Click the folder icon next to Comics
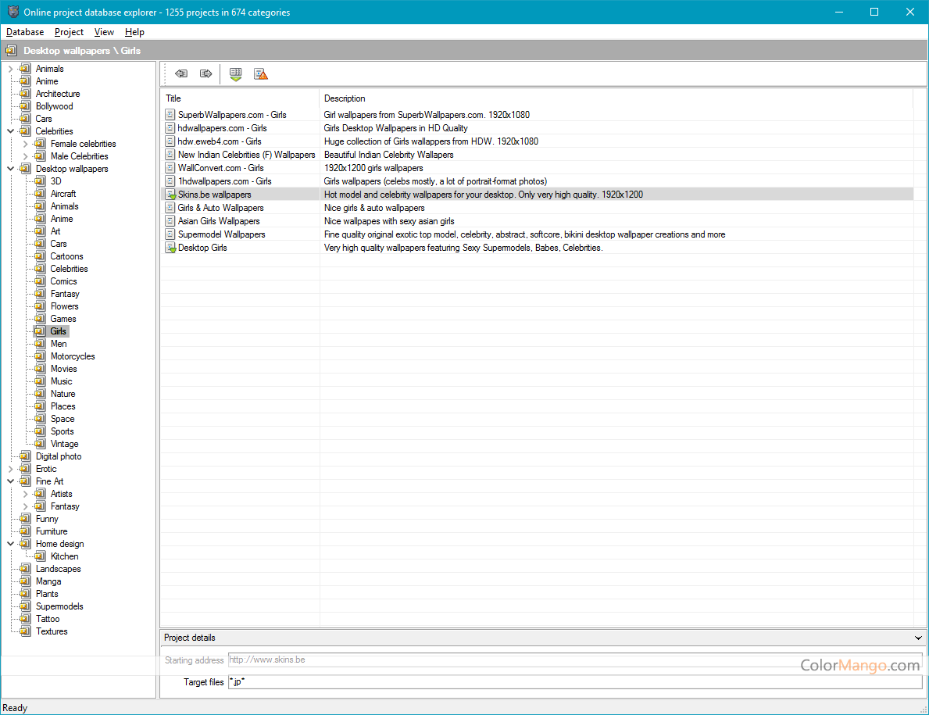 (x=40, y=281)
